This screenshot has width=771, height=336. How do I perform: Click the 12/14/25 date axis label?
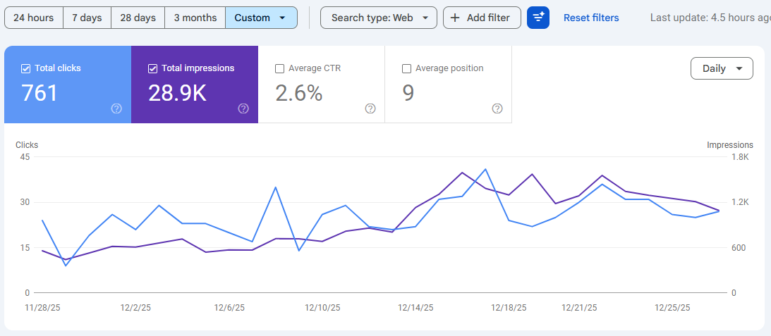[x=415, y=308]
